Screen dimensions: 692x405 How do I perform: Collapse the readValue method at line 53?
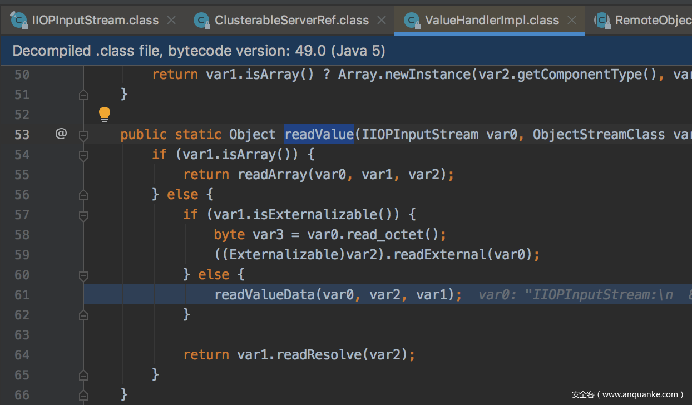click(x=83, y=135)
